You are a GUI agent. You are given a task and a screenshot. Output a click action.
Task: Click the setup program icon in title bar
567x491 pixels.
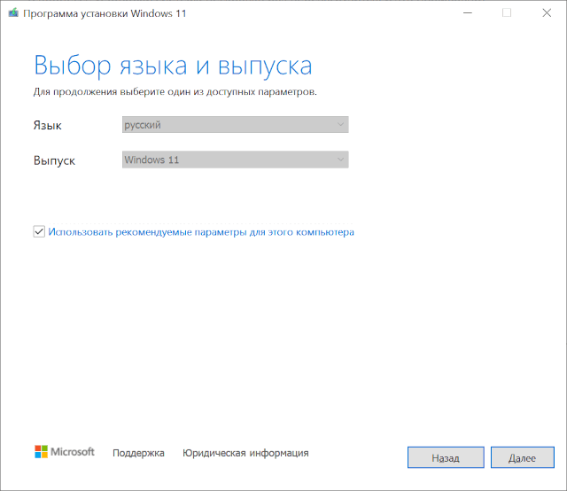[x=13, y=13]
